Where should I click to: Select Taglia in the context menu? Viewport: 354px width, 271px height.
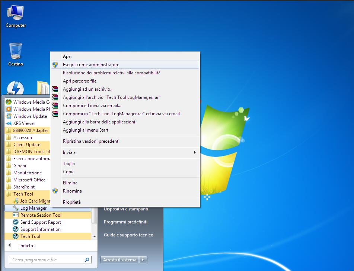[125, 164]
